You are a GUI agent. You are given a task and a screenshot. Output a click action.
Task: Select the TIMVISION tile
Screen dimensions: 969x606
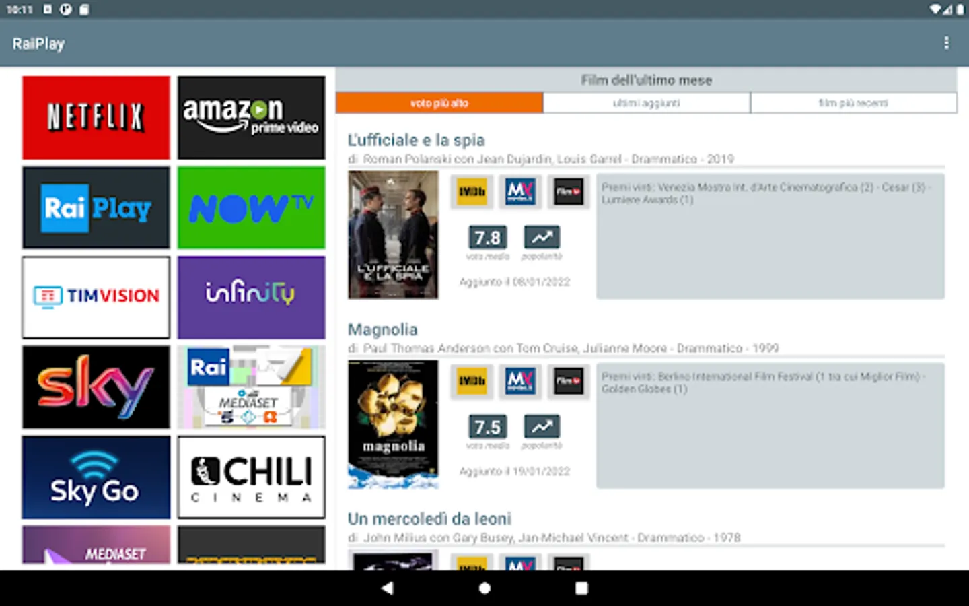[x=96, y=297]
